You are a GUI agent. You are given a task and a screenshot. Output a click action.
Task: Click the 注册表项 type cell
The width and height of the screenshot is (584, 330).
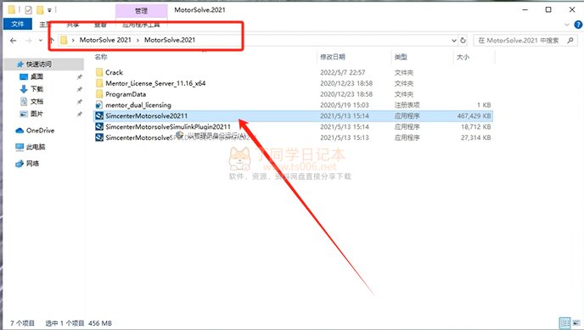click(x=407, y=105)
